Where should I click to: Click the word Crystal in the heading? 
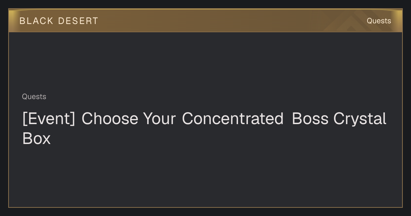(x=360, y=119)
